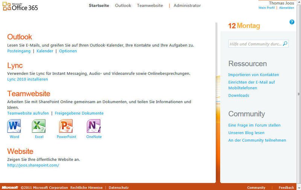Click the OneNote text link

click(x=94, y=137)
